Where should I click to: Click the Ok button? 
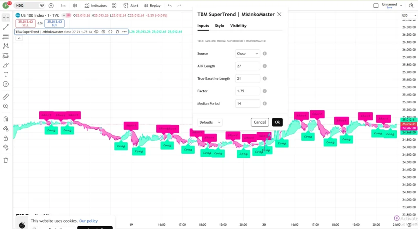pos(277,122)
